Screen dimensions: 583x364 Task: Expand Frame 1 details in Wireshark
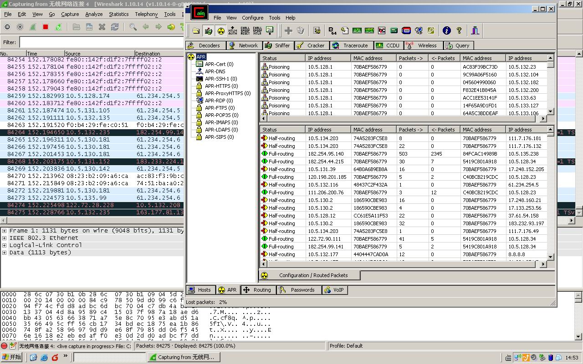(4, 231)
